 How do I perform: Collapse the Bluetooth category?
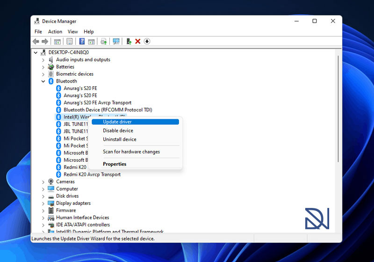(x=43, y=81)
